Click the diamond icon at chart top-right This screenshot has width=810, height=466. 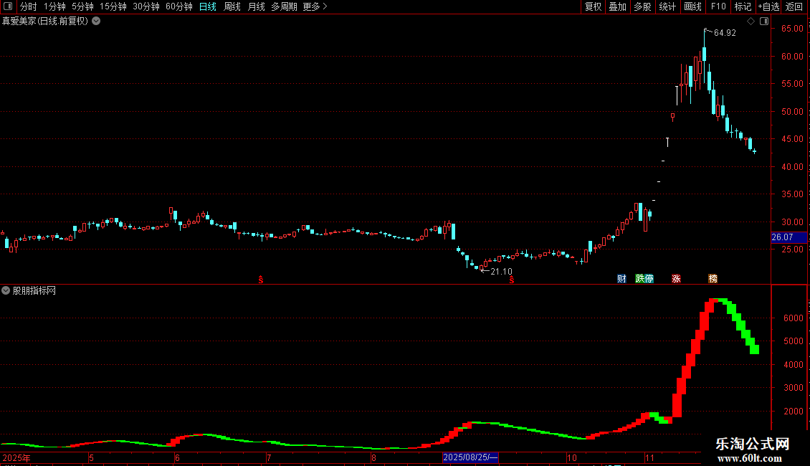(x=751, y=22)
